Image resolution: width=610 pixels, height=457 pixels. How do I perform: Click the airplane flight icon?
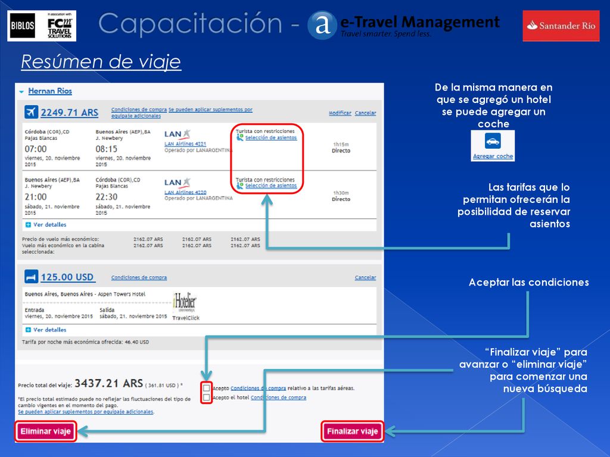click(x=31, y=112)
